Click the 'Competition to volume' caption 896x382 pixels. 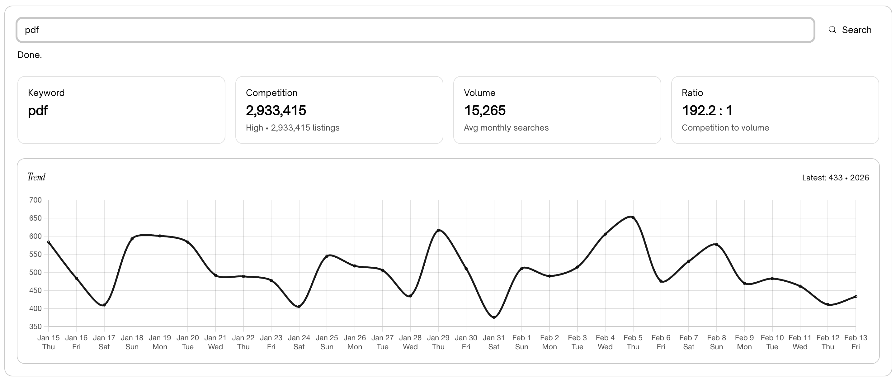click(726, 128)
